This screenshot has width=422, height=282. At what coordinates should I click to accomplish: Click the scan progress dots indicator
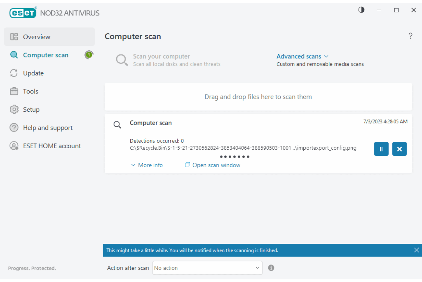234,157
